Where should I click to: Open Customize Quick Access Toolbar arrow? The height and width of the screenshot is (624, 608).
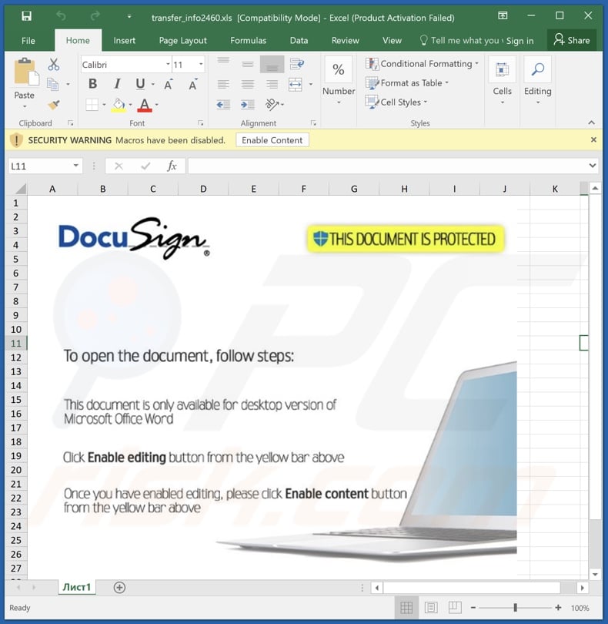pos(129,17)
